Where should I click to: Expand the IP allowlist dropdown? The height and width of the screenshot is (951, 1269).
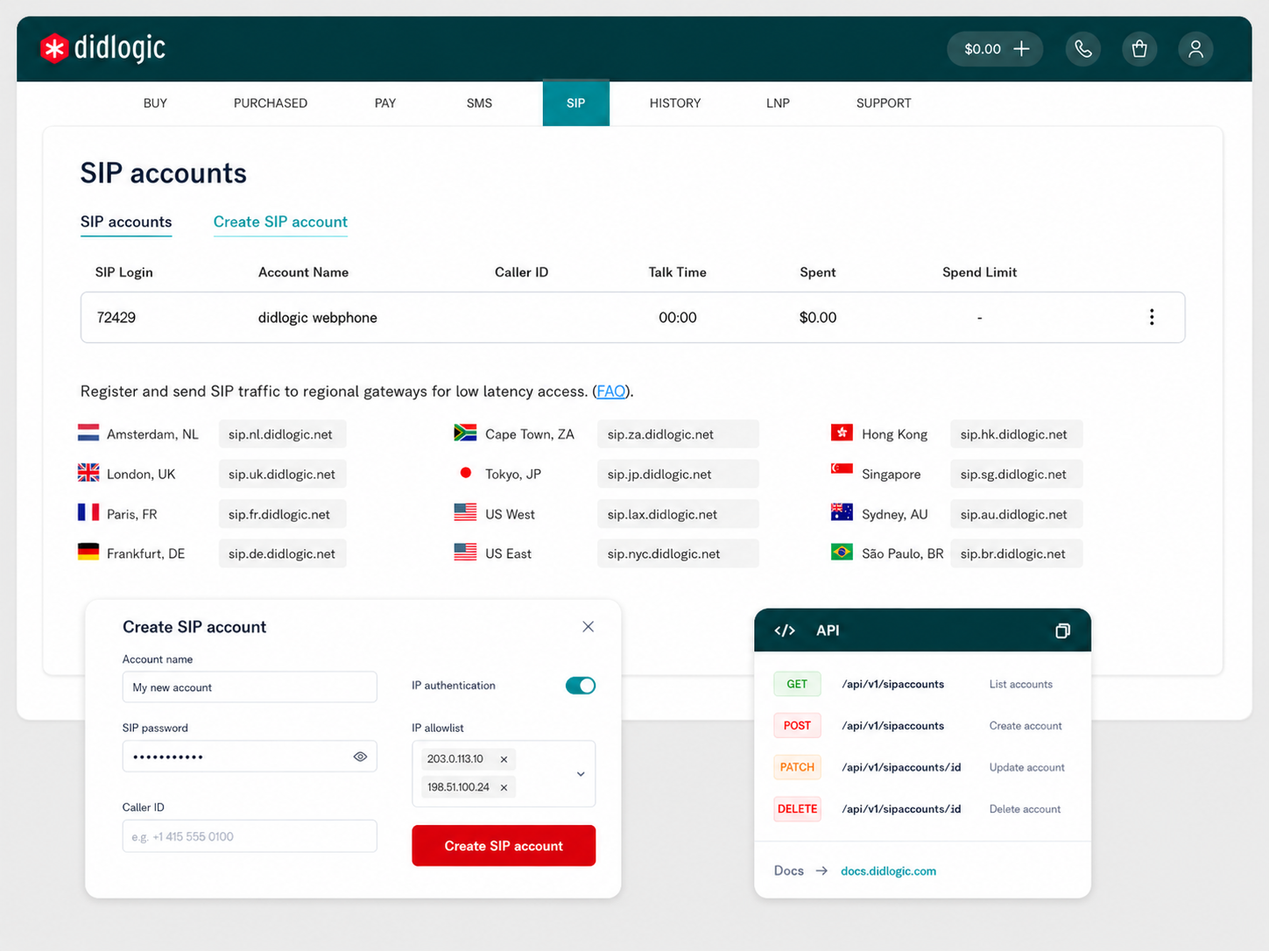pyautogui.click(x=581, y=774)
